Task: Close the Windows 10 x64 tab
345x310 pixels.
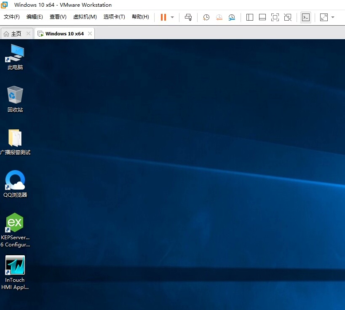Action: (x=90, y=34)
